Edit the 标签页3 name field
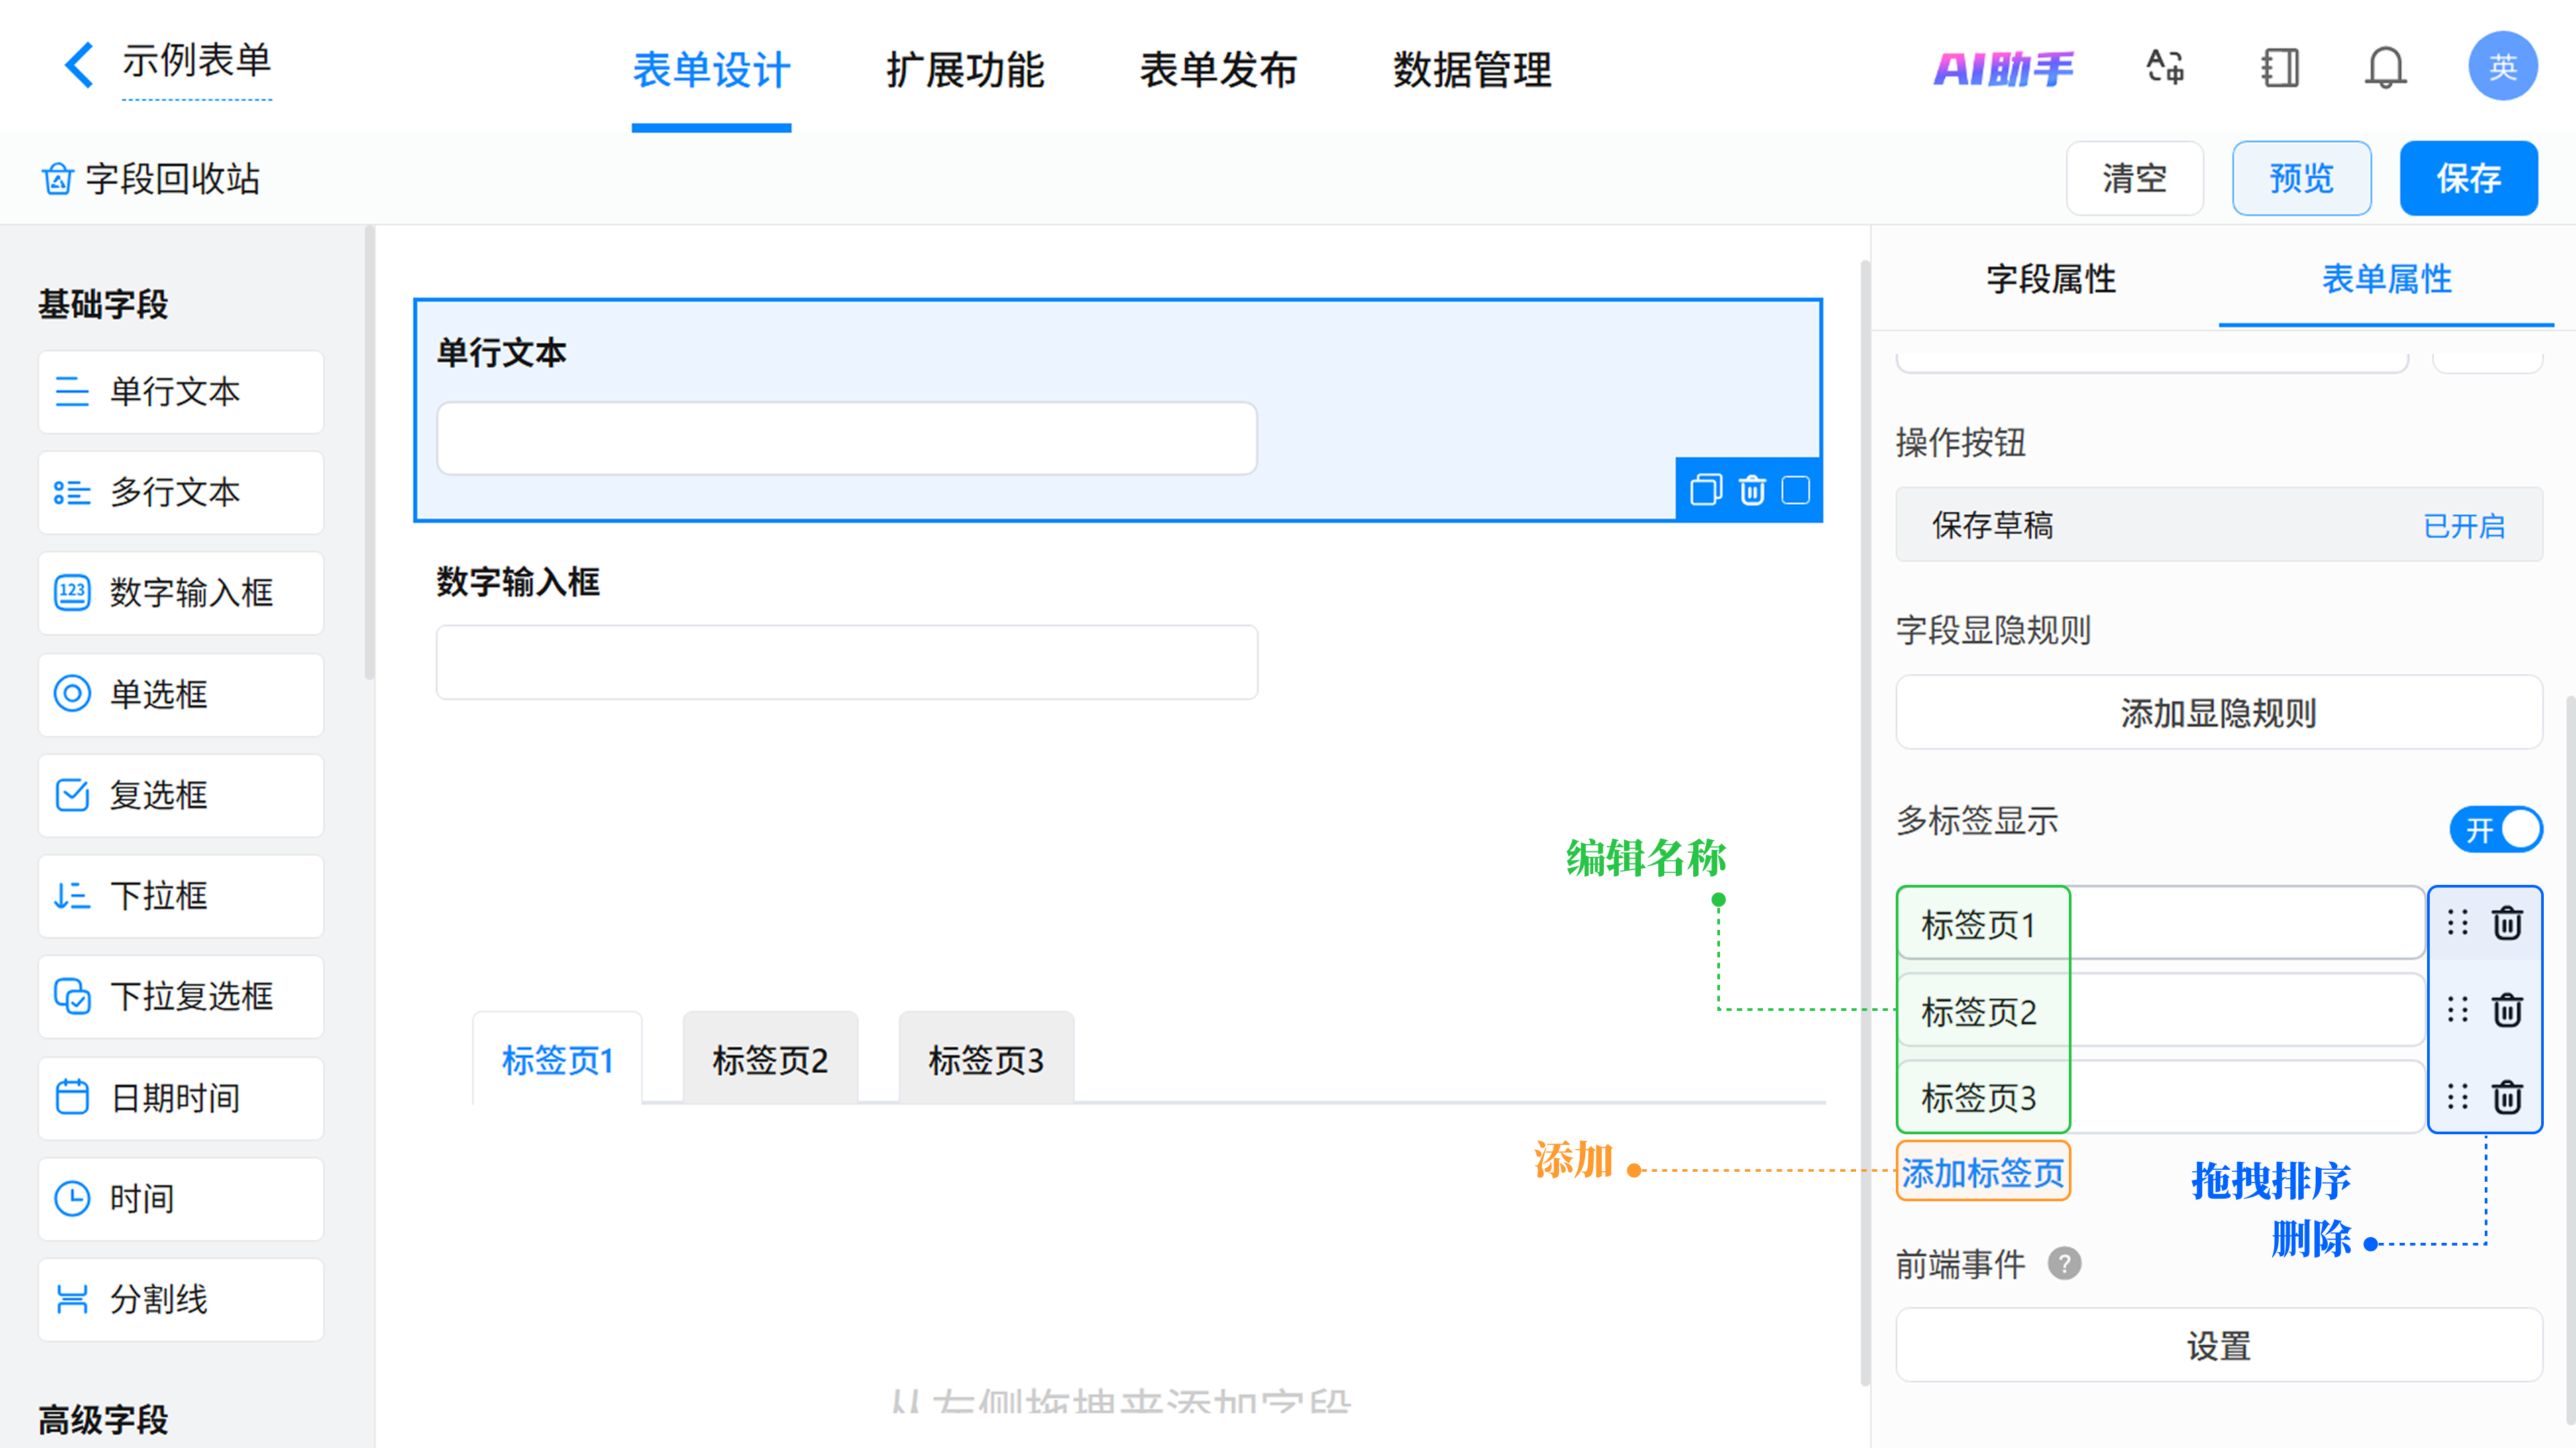 [x=2160, y=1096]
